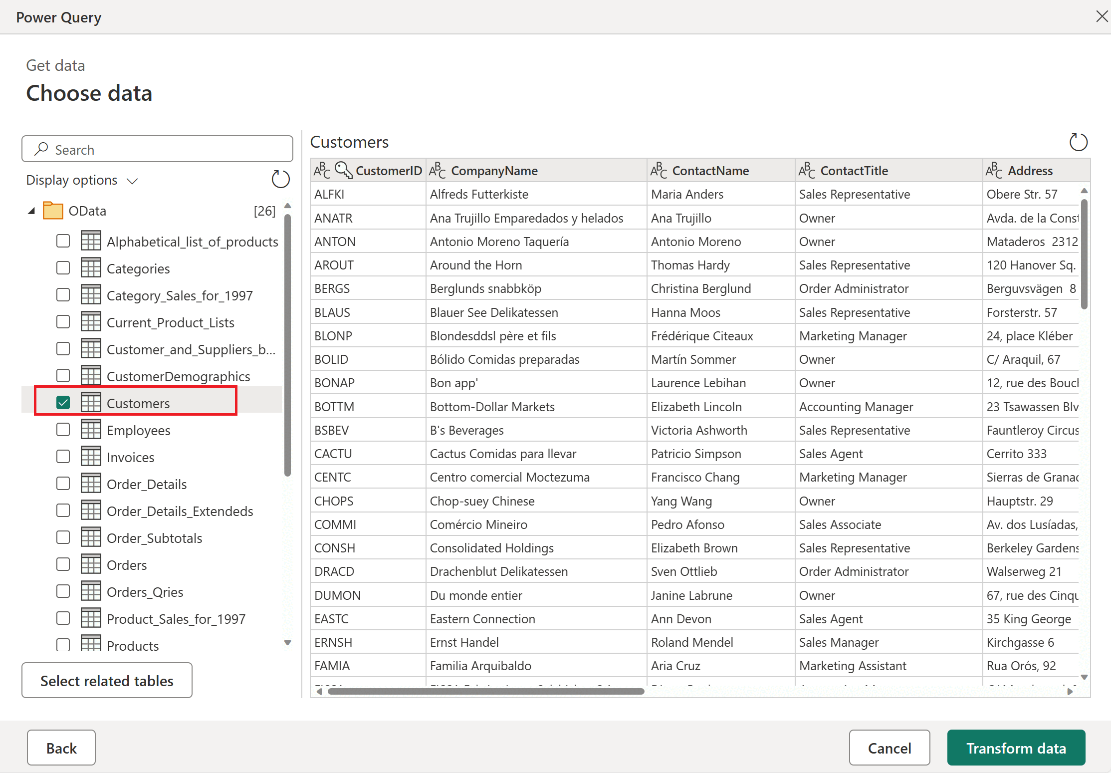Viewport: 1111px width, 773px height.
Task: Select Order_Subtotals in the table list
Action: tap(154, 538)
